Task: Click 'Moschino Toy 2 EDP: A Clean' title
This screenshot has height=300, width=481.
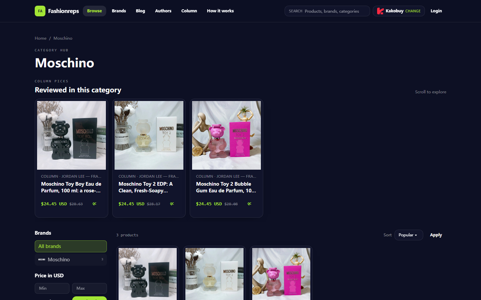Action: point(146,187)
